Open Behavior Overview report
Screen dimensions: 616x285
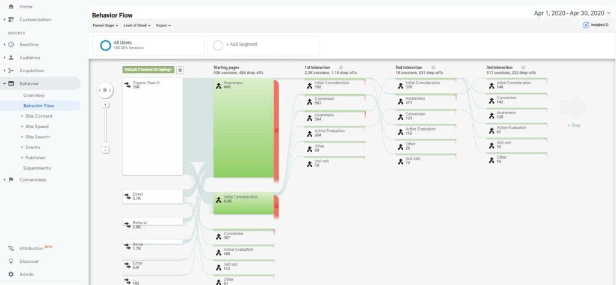[x=34, y=96]
